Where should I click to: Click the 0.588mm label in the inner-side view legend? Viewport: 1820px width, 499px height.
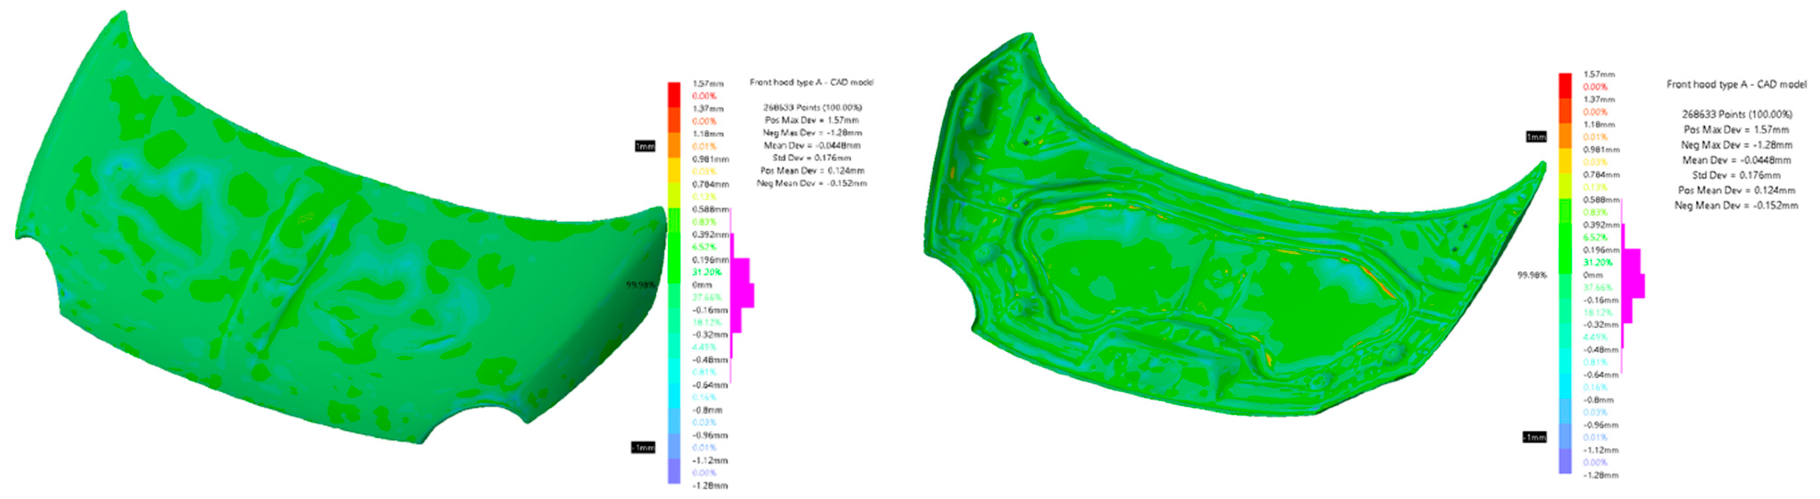click(1602, 200)
